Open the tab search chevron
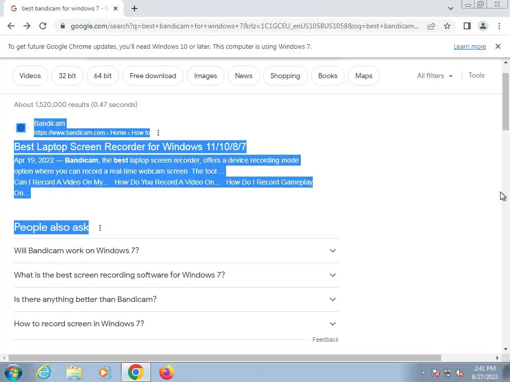Viewport: 510px width, 382px height. pos(450,8)
